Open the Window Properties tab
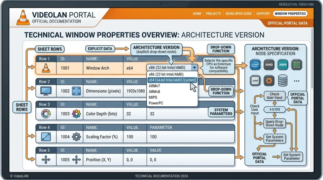 [290, 14]
